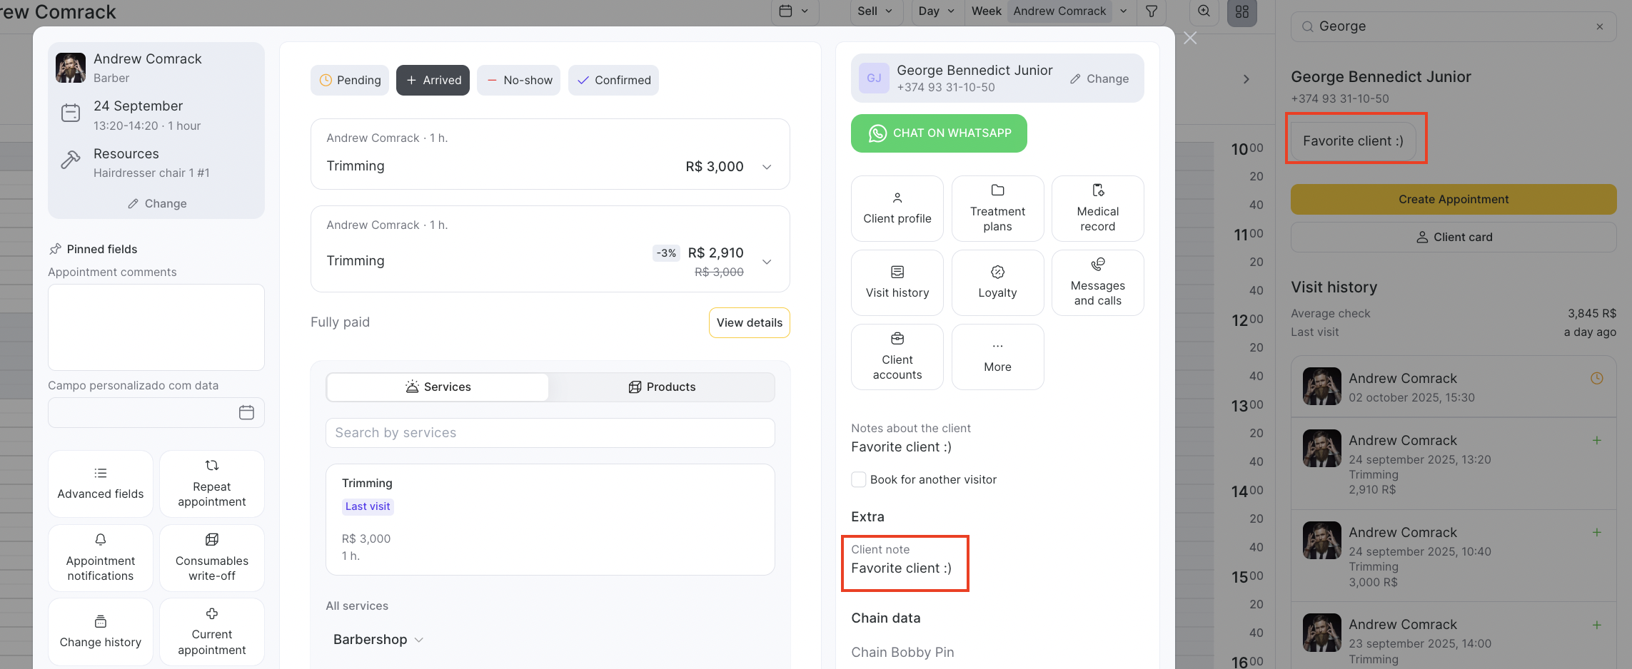Click the Search by services field

(x=550, y=433)
